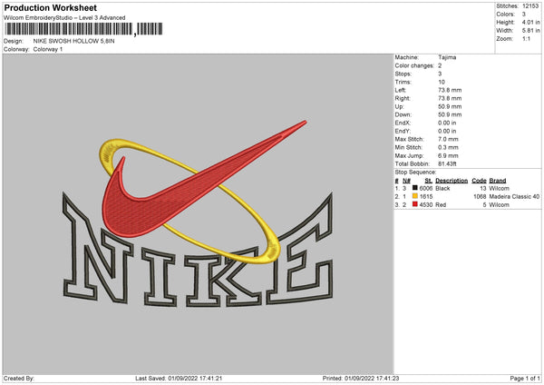Click the code 1068 in the stop sequence

(x=480, y=197)
